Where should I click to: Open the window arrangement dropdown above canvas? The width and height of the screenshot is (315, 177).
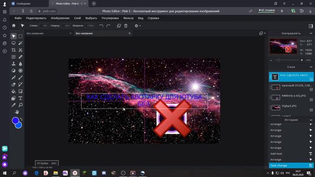[262, 33]
